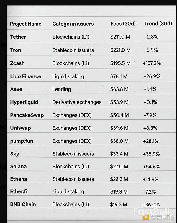
Task: Open the Tron project name
Action: 16,50
